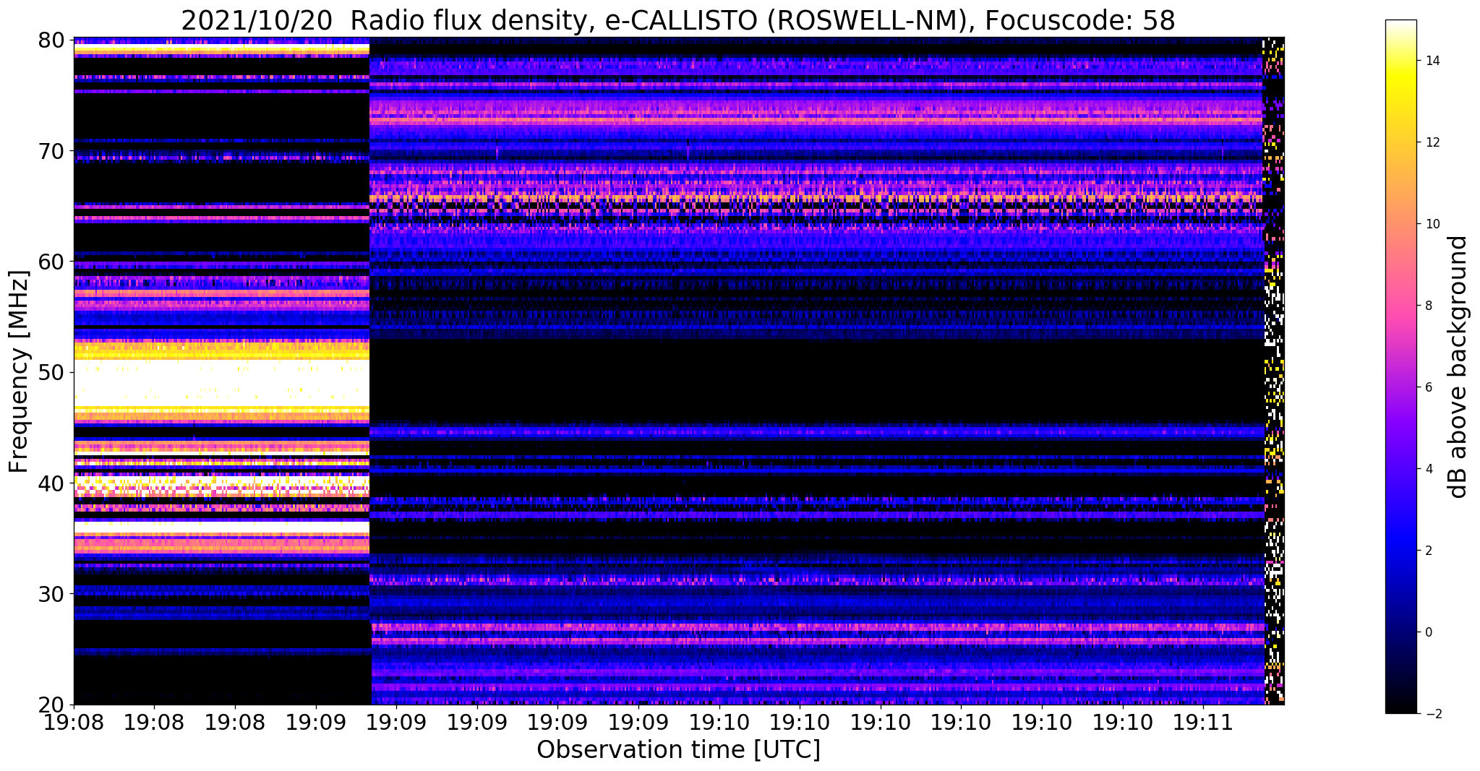The height and width of the screenshot is (771, 1480).
Task: Select the 'Frequency [MHz]' y-axis label
Action: tap(19, 371)
